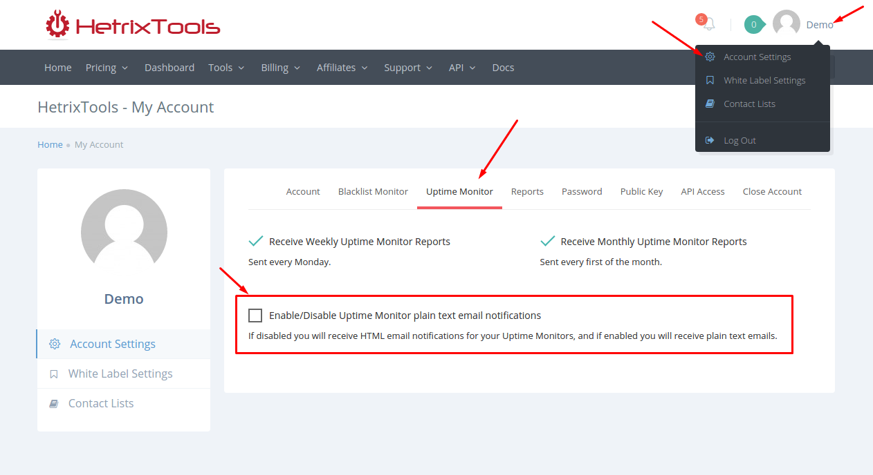Switch to Blacklist Monitor tab
This screenshot has width=873, height=475.
373,192
